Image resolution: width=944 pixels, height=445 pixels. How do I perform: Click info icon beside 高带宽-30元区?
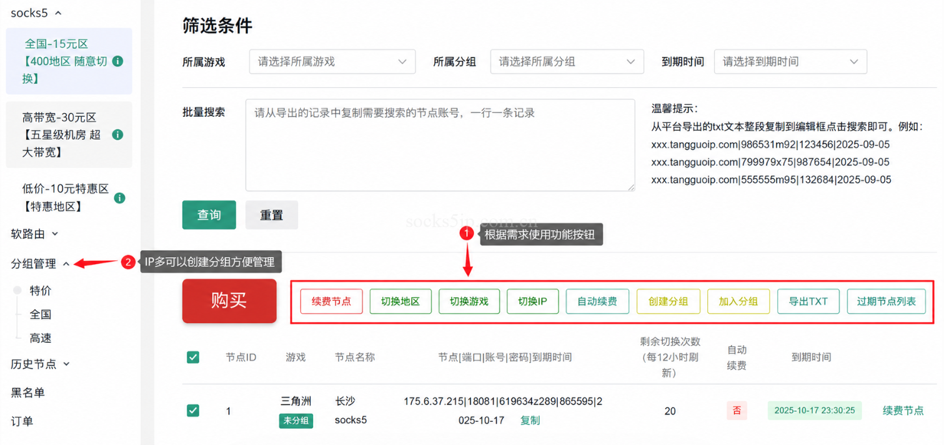[x=117, y=135]
